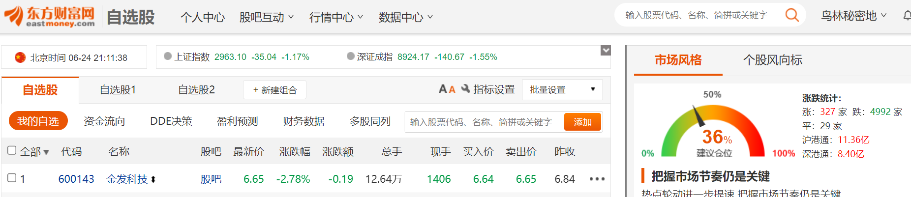Open the 把握市场节奏仍是关键 headline

(x=710, y=176)
